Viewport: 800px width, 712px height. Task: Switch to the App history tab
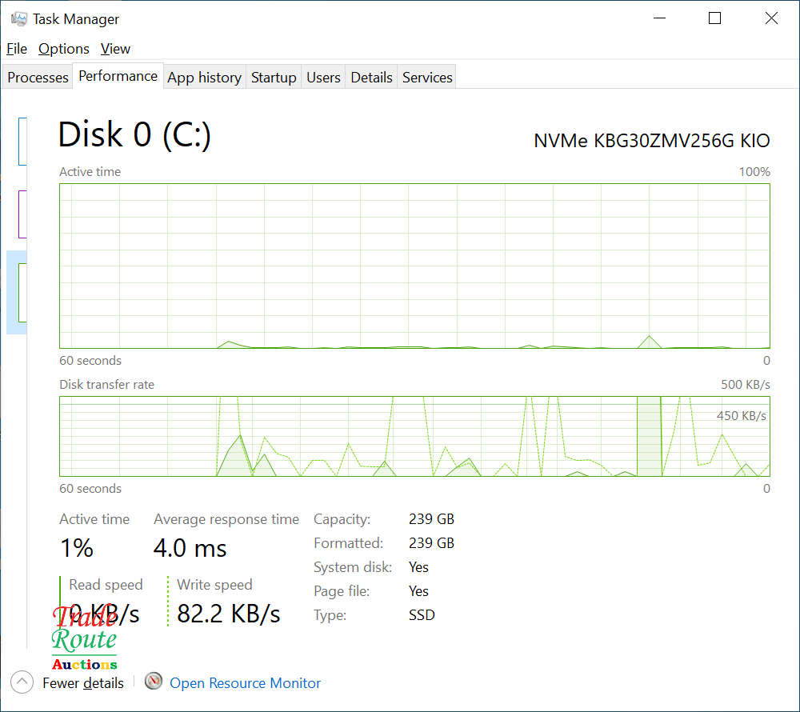click(x=204, y=77)
